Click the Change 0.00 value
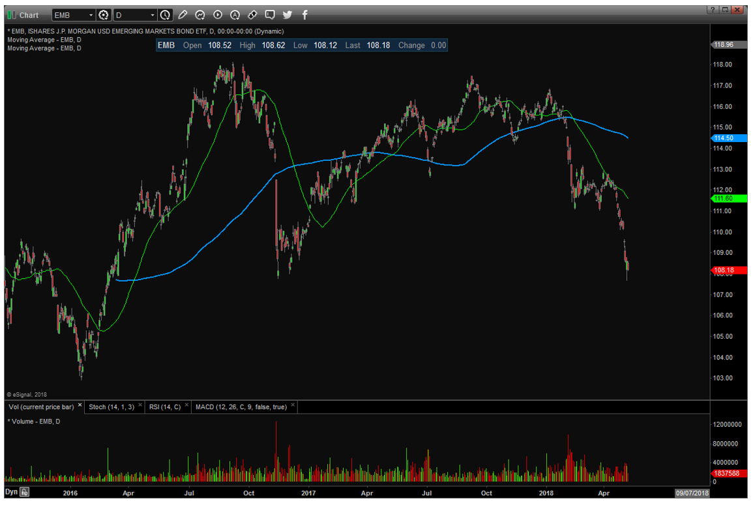Screen dimensions: 753x505 point(439,46)
